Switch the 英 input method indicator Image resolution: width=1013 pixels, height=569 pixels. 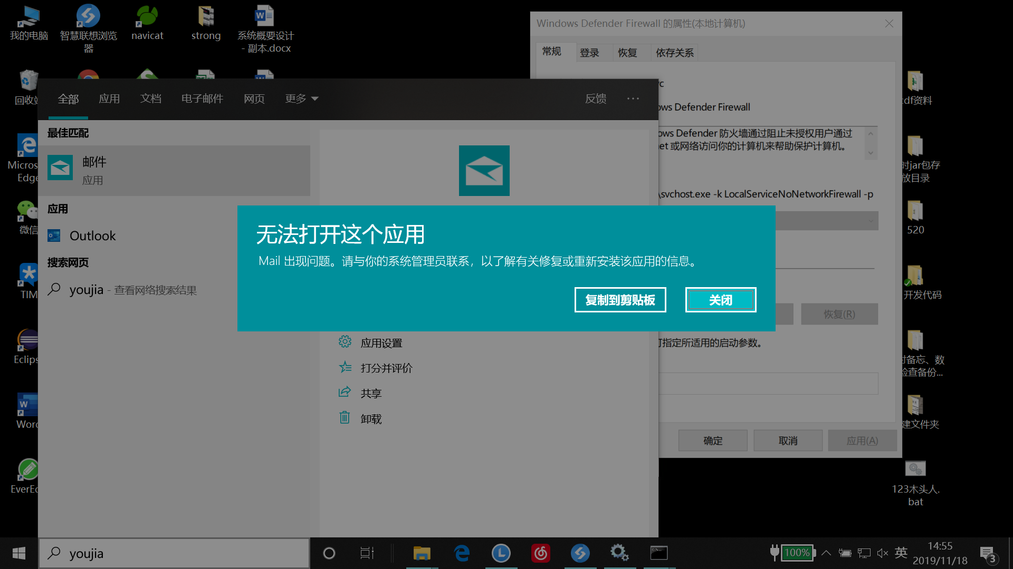[901, 553]
